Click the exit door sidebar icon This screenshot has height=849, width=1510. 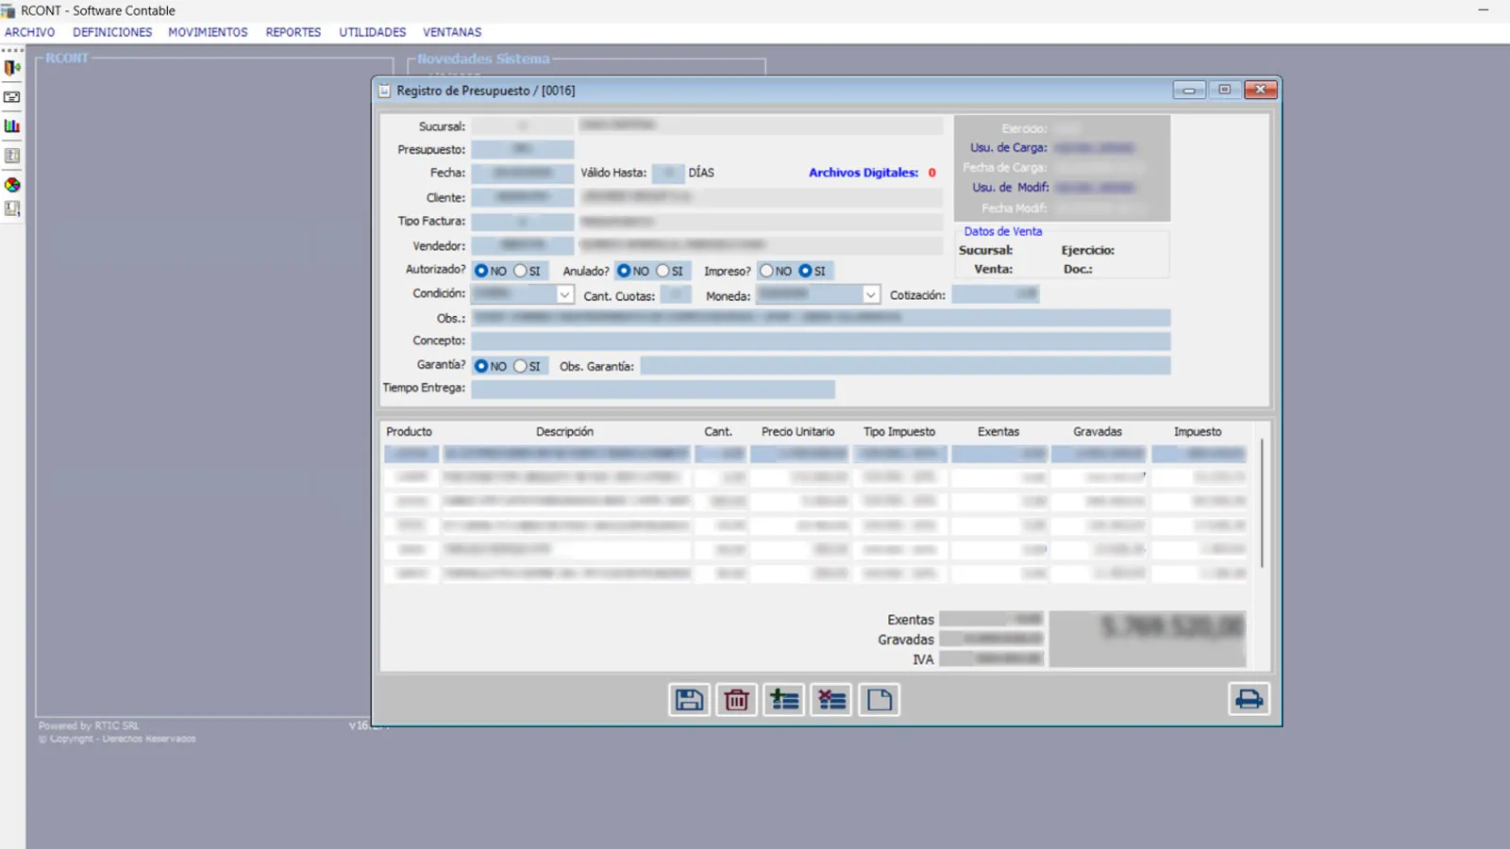tap(12, 68)
